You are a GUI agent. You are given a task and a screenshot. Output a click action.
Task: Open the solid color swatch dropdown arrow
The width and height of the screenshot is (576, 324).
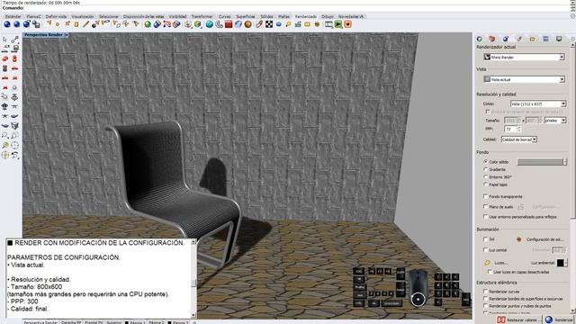click(x=565, y=162)
